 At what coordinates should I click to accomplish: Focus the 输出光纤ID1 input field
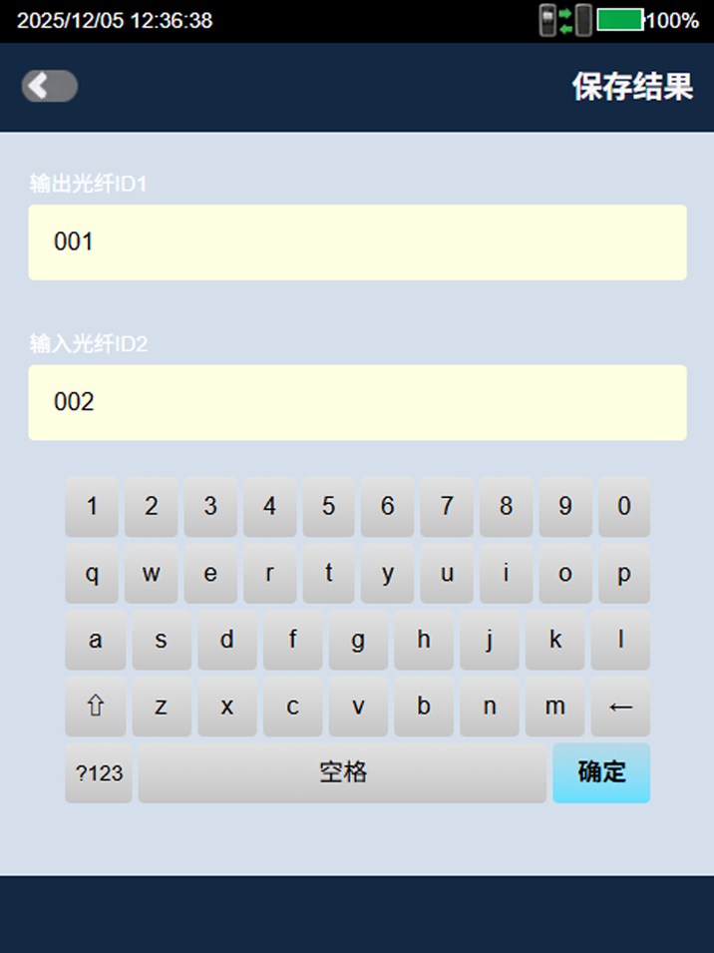click(x=357, y=242)
